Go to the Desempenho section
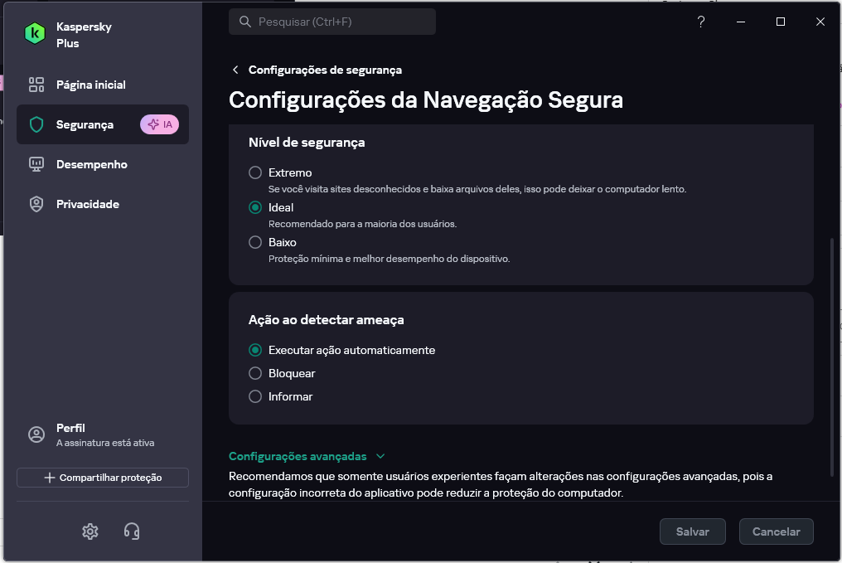This screenshot has height=563, width=842. coord(91,165)
